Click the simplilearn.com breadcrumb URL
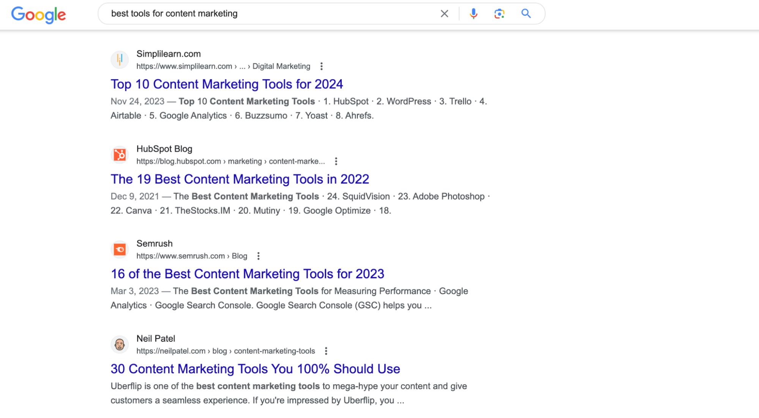 pos(223,66)
